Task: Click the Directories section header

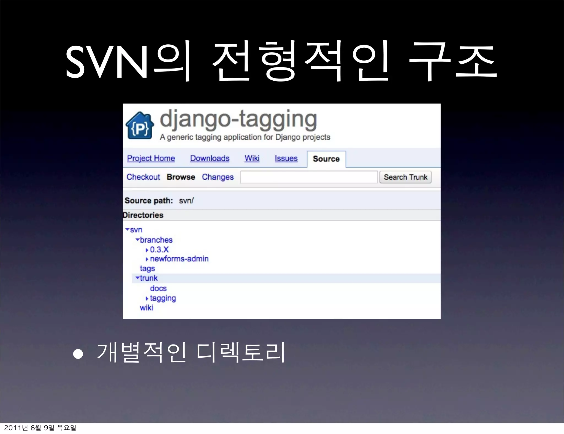Action: [143, 215]
